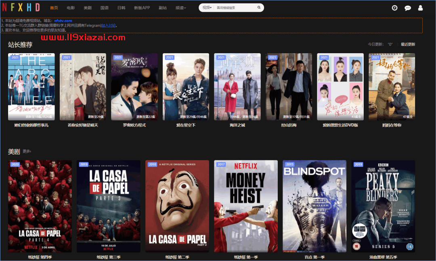Click the title 经山历海
The height and width of the screenshot is (261, 436).
tap(289, 125)
